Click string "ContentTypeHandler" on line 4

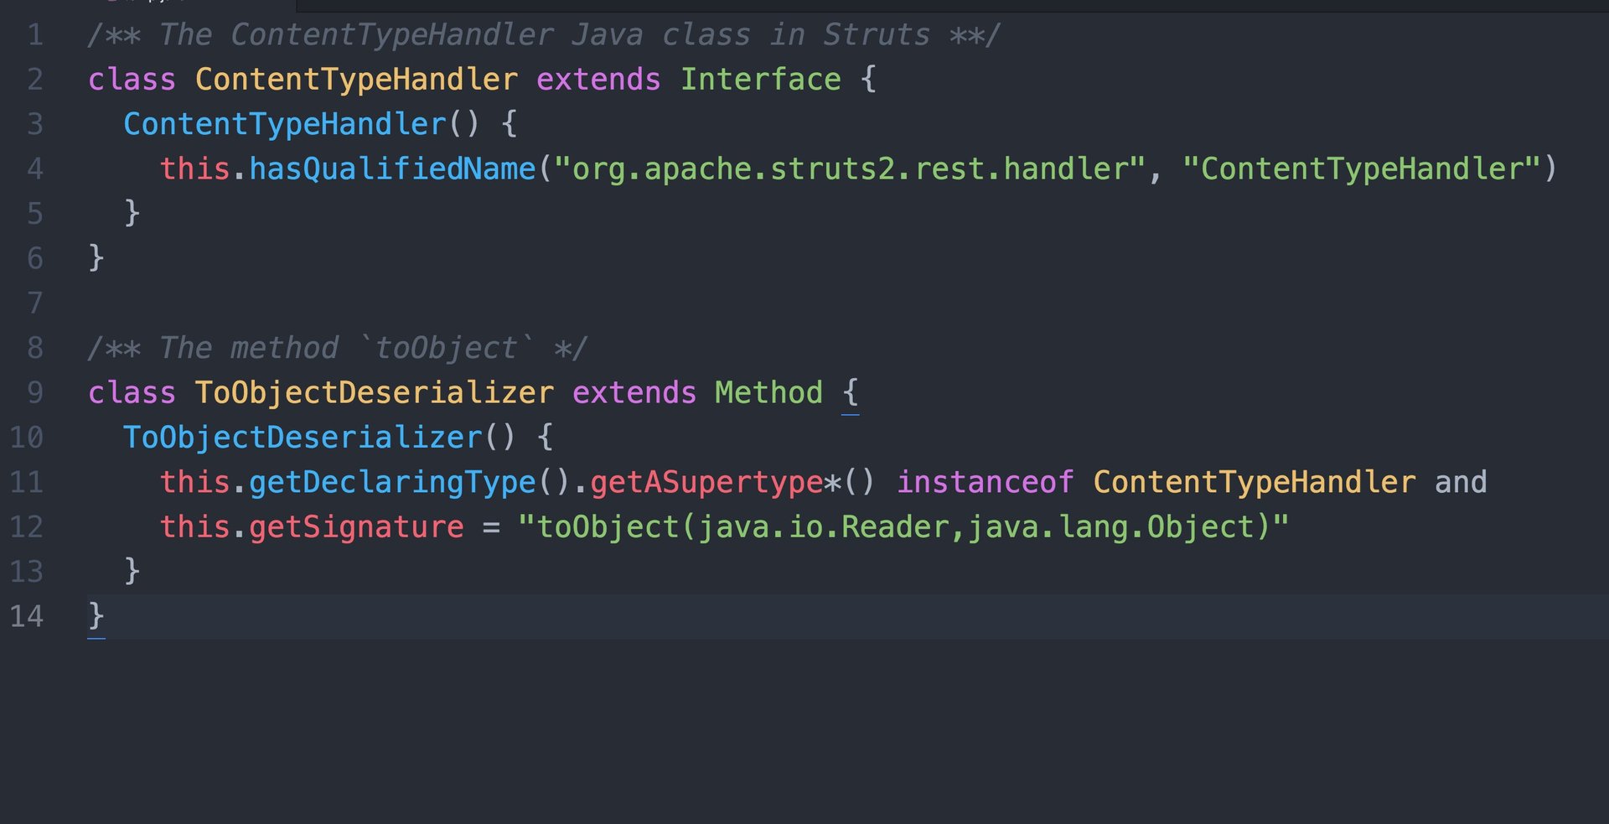click(x=1362, y=168)
